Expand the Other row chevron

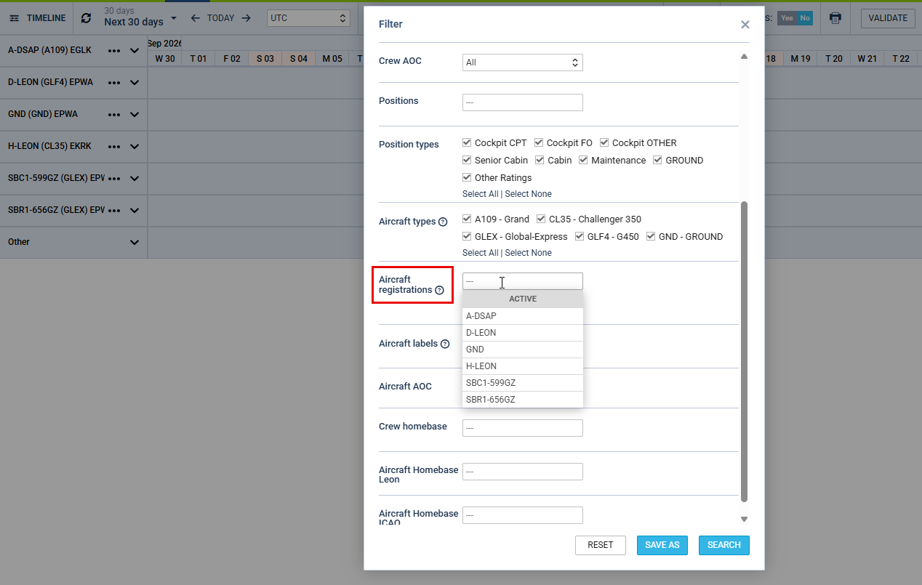tap(135, 242)
